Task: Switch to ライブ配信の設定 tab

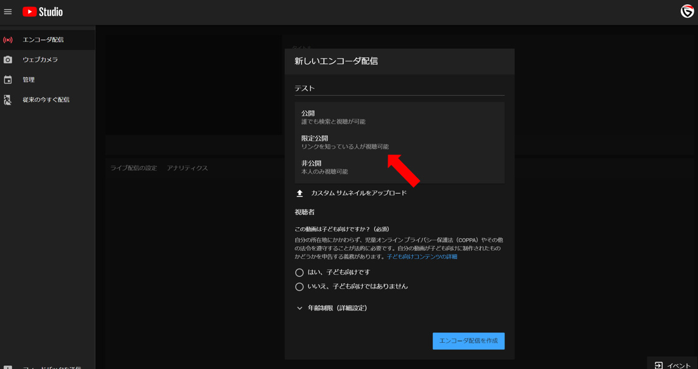Action: click(133, 168)
